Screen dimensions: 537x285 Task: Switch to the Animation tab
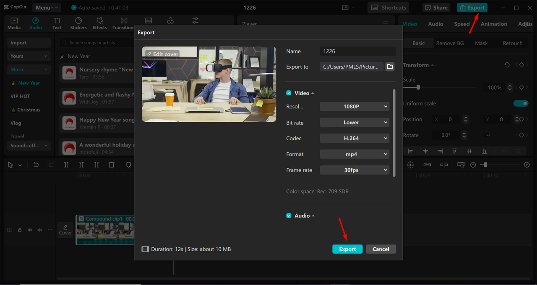pyautogui.click(x=493, y=24)
